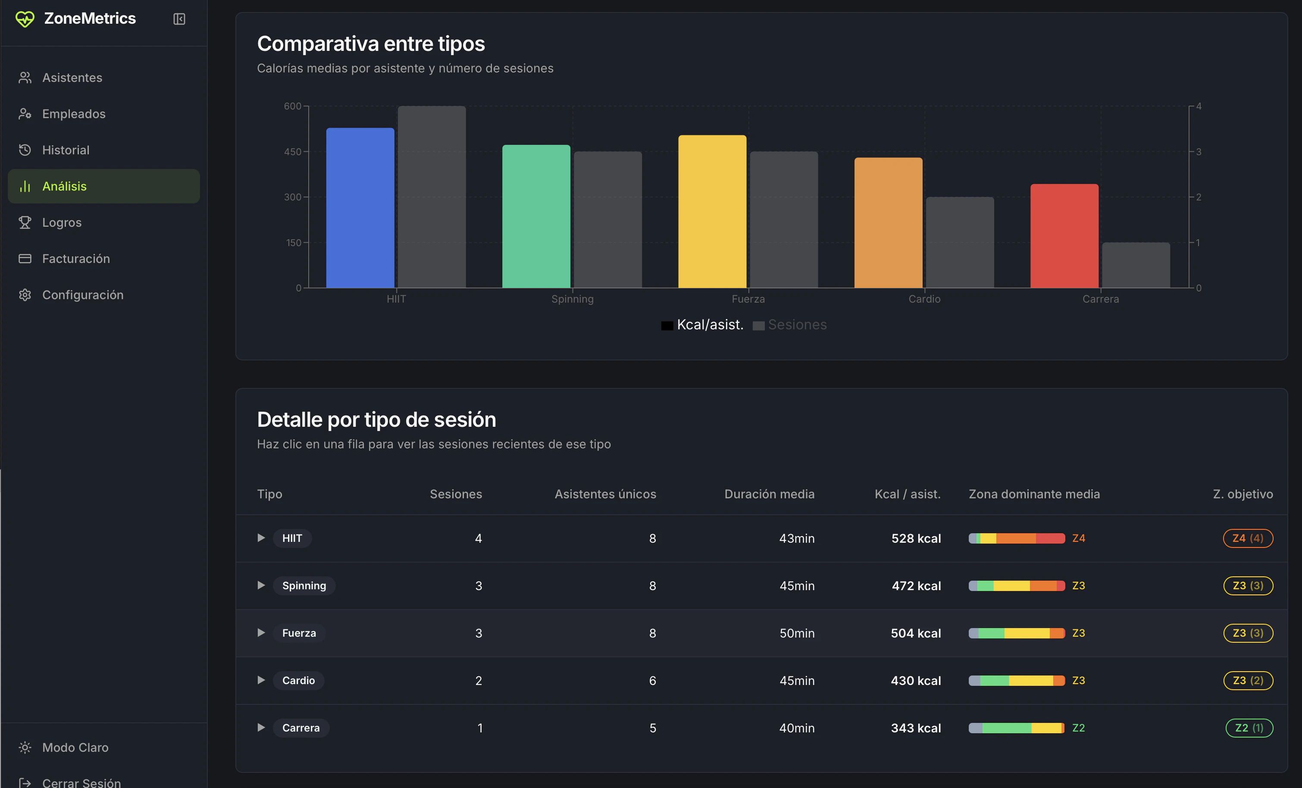Click the Empleados user-gear icon
The image size is (1302, 788).
(25, 114)
